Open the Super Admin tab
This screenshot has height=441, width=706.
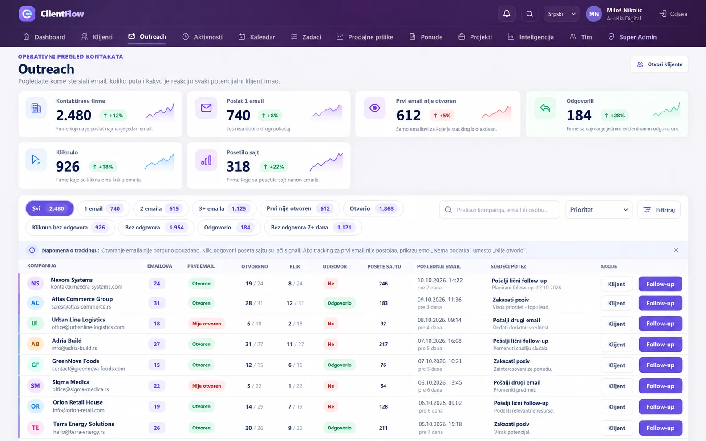pyautogui.click(x=632, y=37)
